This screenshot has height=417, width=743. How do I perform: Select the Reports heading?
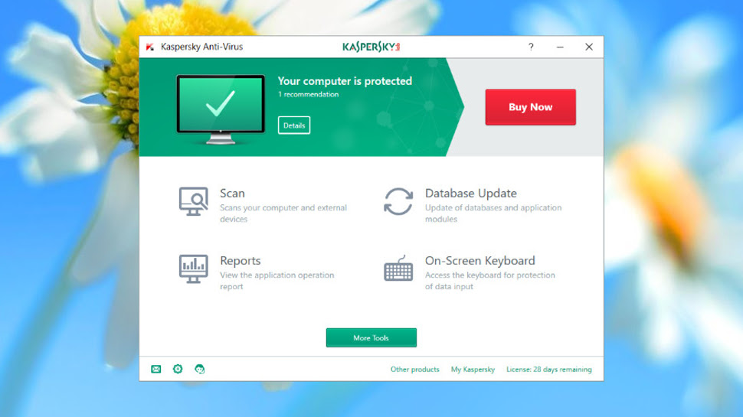pos(241,261)
